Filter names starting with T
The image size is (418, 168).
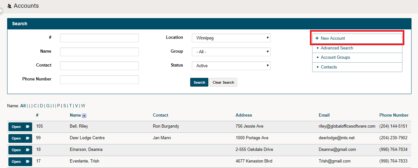point(70,106)
